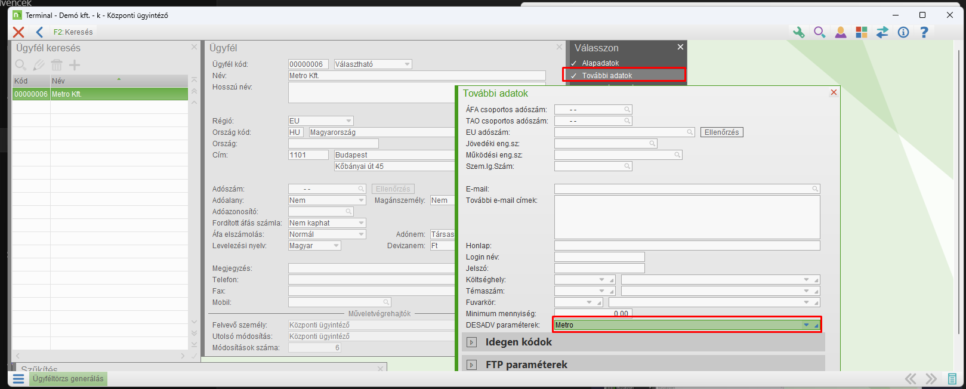
Task: Open the circled info icon
Action: (x=903, y=32)
